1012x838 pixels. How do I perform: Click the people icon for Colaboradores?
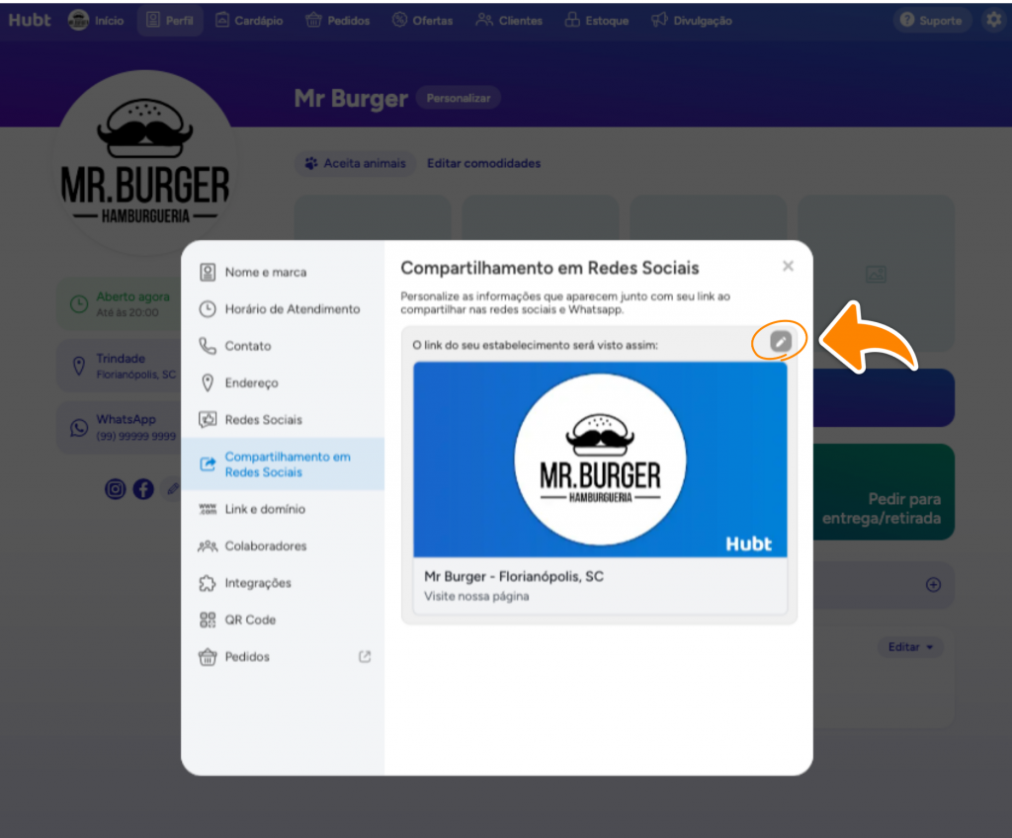tap(208, 546)
